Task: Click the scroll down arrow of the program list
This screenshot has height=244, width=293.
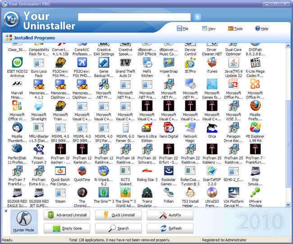Action: tap(288, 205)
